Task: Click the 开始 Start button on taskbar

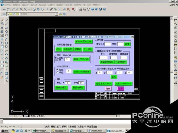Action: pos(5,131)
